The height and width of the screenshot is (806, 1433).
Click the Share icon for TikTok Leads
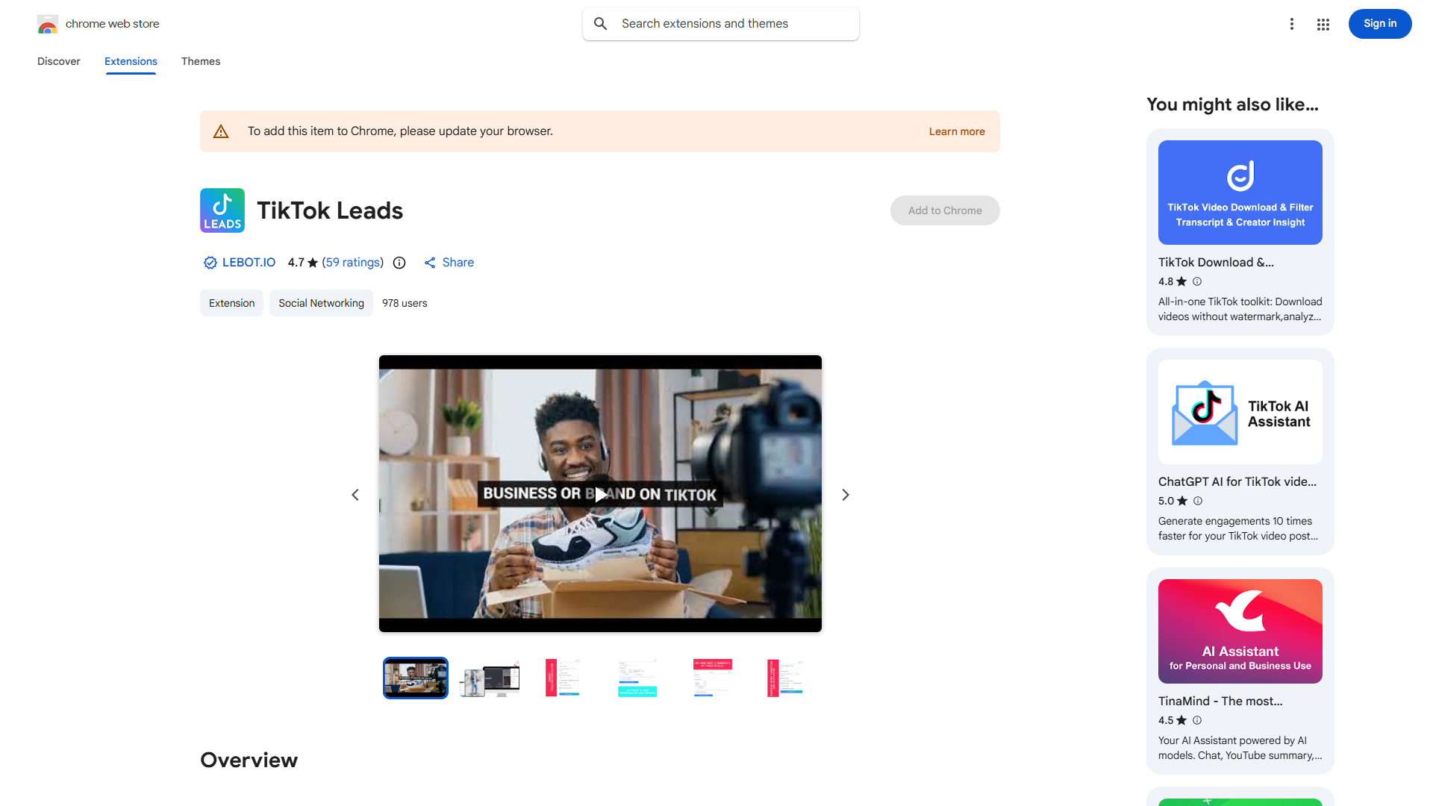[x=430, y=263]
